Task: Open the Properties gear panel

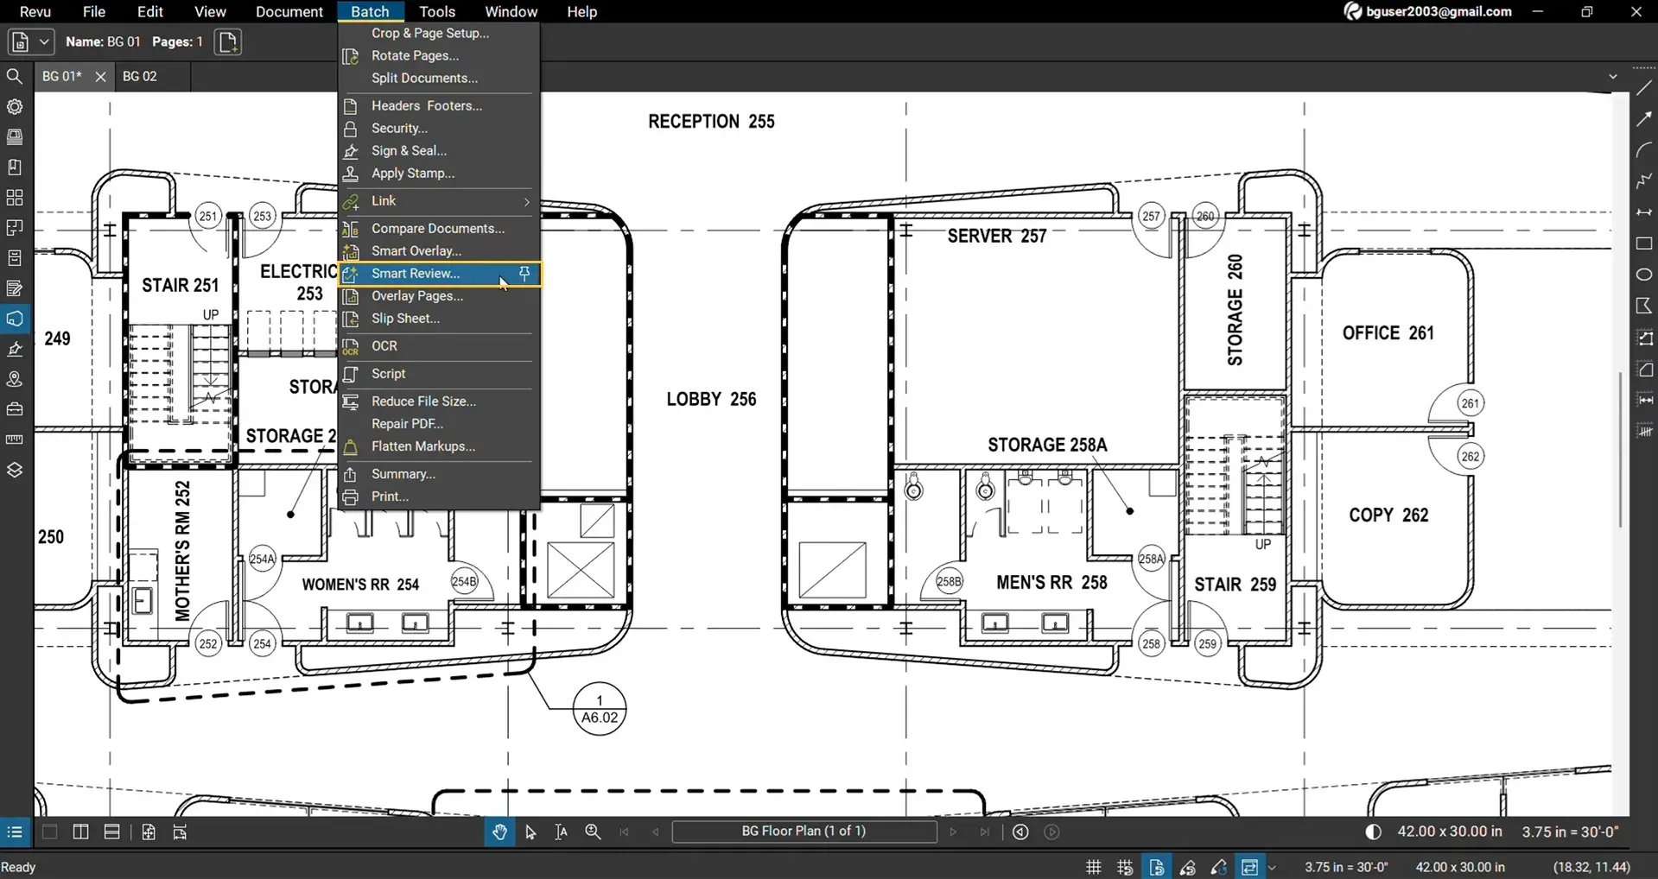Action: pos(15,107)
